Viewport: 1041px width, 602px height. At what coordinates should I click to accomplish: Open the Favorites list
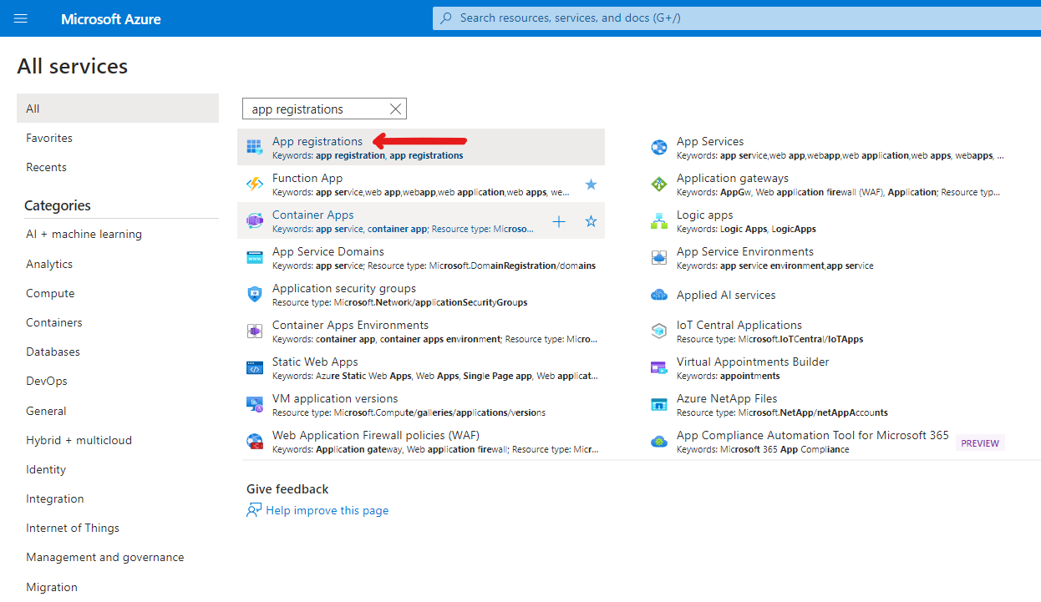(x=49, y=138)
